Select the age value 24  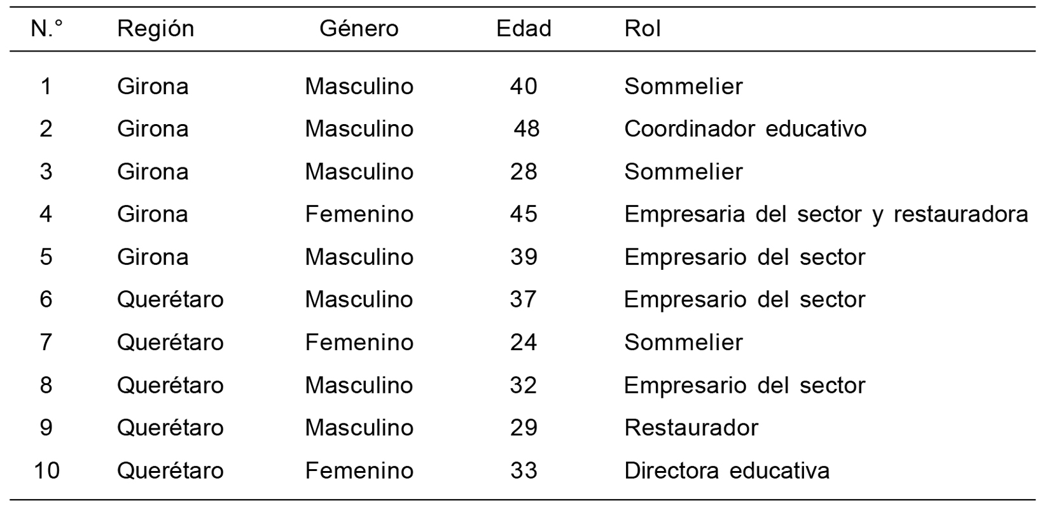(524, 343)
